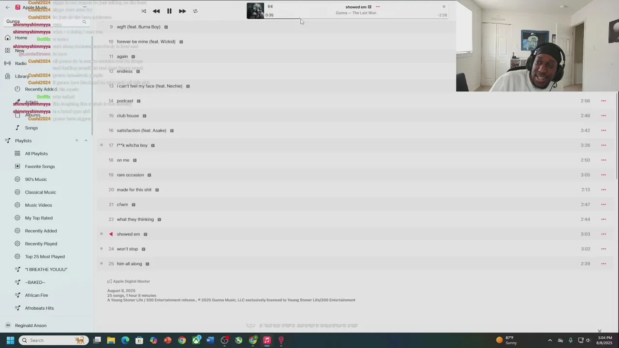The width and height of the screenshot is (619, 348).
Task: Open All Playlists
Action: point(36,154)
